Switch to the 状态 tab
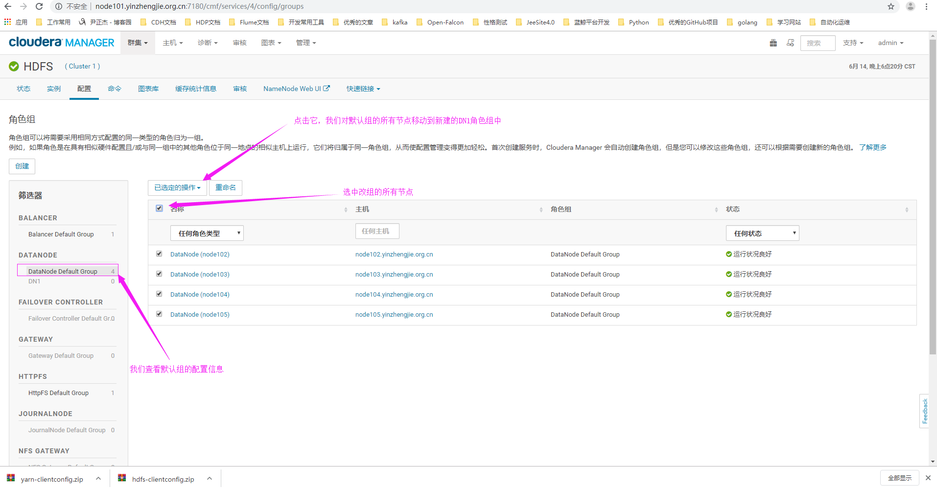 click(23, 89)
